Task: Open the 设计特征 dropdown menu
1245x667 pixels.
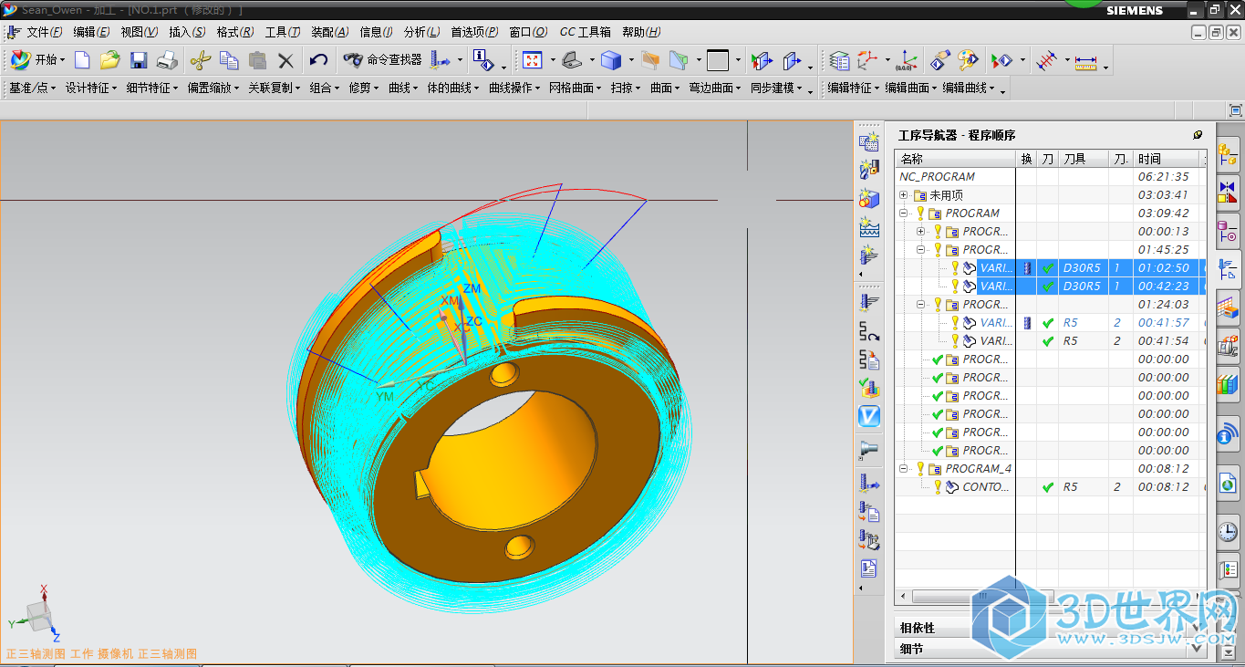Action: click(91, 89)
